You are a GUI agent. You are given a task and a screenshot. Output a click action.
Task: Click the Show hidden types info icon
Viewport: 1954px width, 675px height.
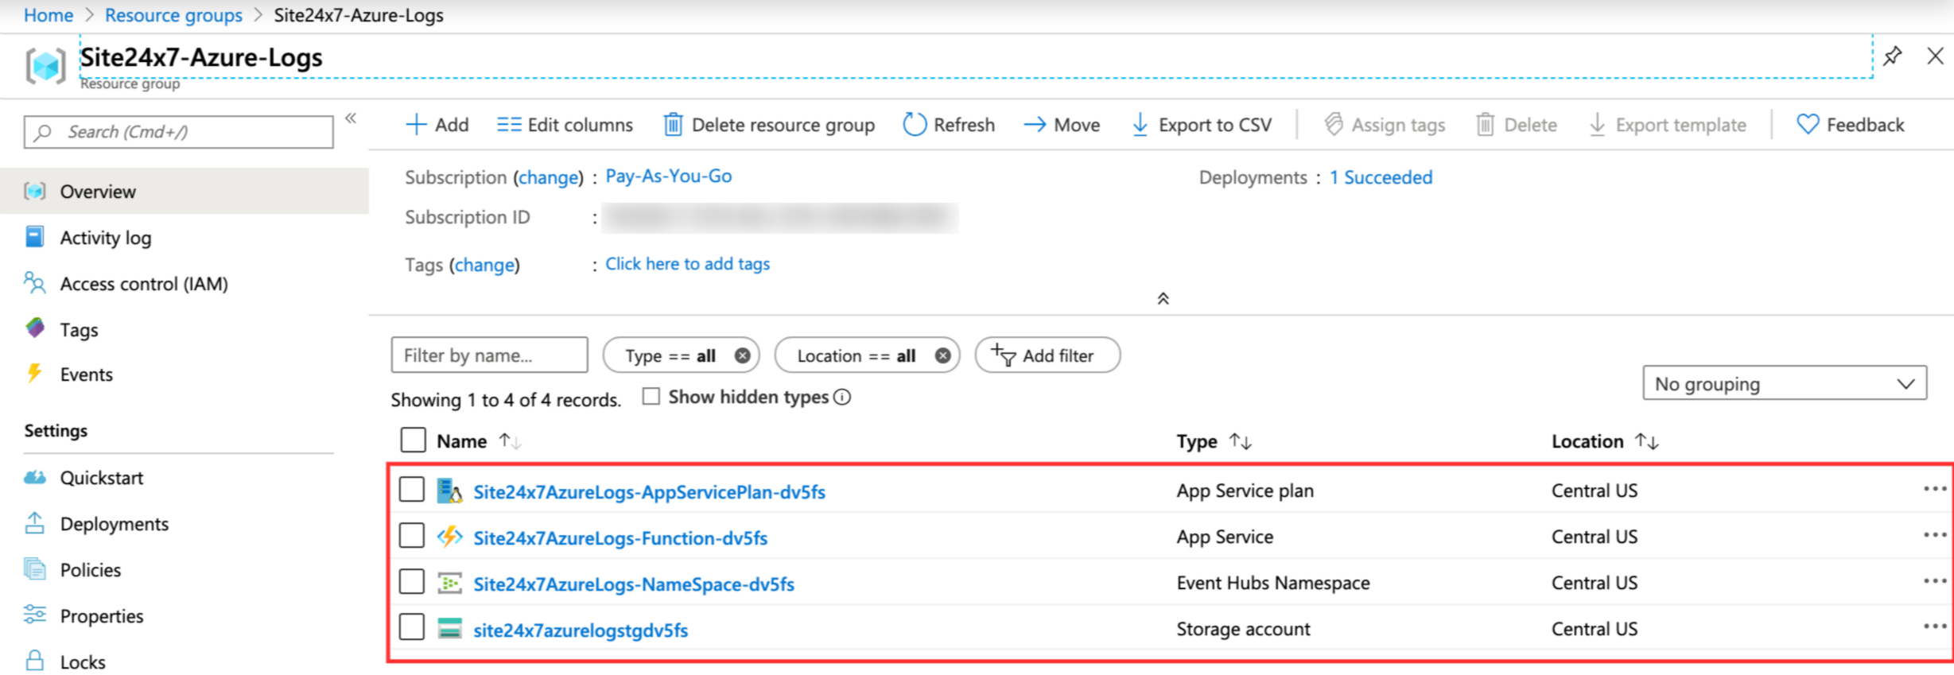click(842, 397)
